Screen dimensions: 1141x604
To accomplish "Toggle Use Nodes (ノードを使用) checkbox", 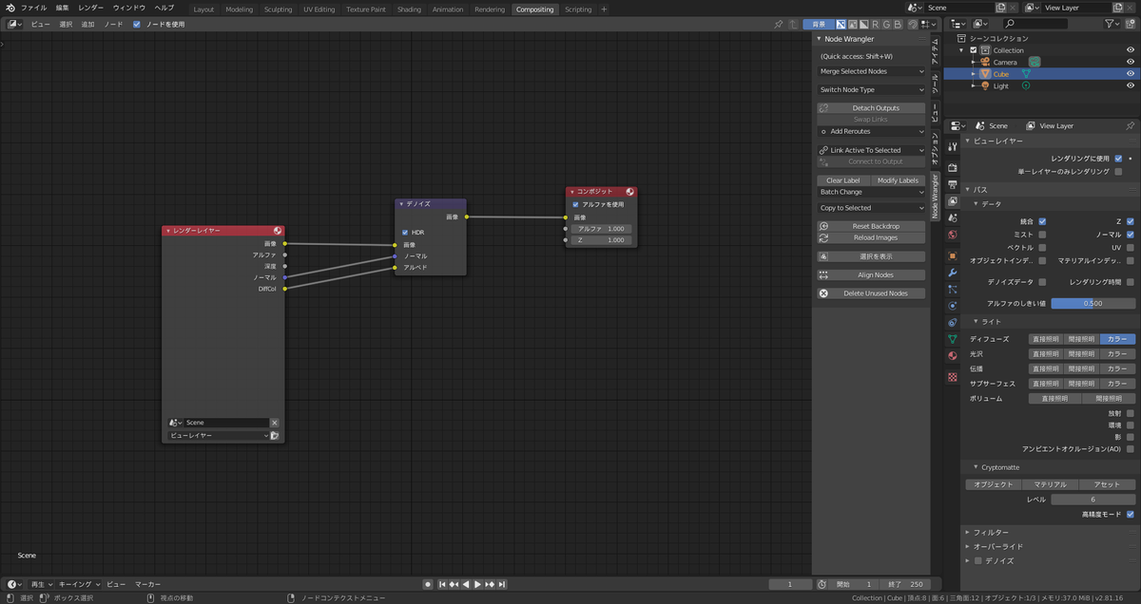I will (x=137, y=24).
